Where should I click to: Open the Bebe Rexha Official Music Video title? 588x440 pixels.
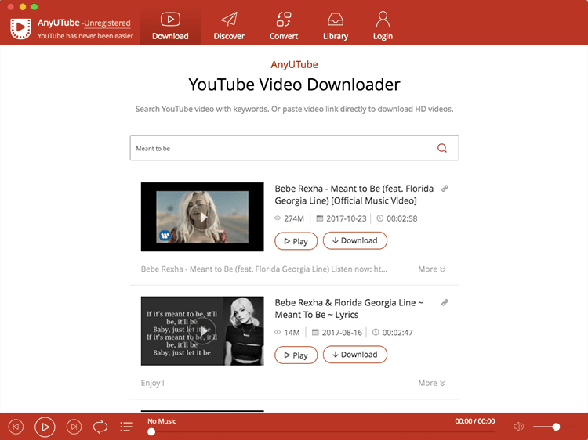354,194
